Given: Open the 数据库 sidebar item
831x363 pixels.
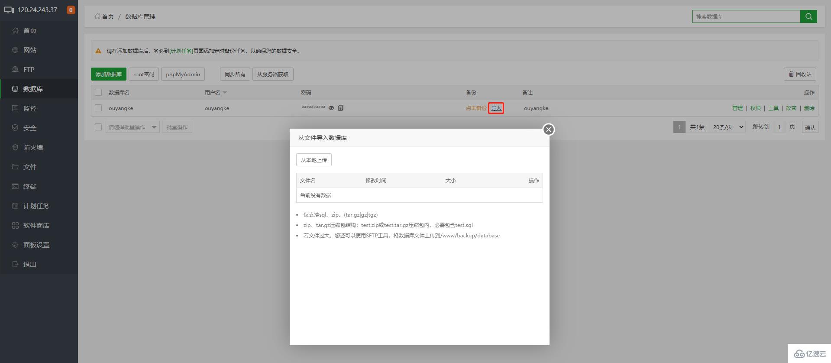Looking at the screenshot, I should (x=39, y=89).
